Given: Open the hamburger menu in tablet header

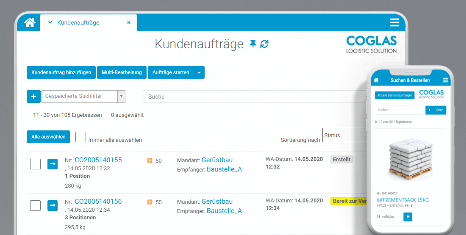Looking at the screenshot, I should pos(394,22).
